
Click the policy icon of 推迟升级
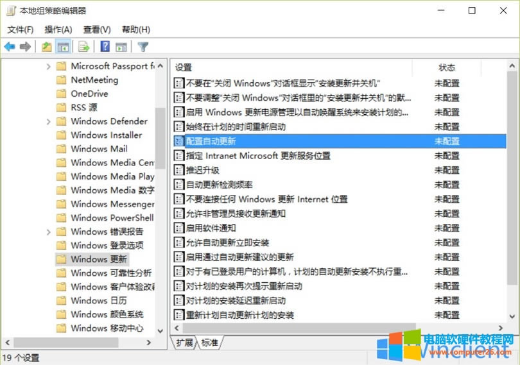(x=179, y=170)
